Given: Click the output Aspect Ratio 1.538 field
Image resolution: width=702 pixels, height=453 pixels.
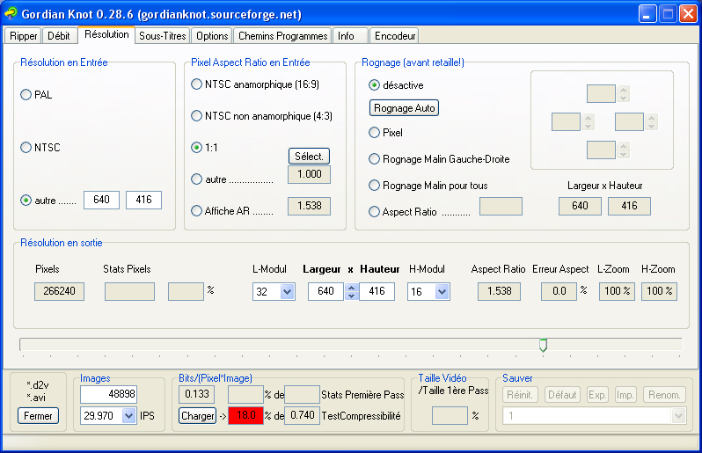Looking at the screenshot, I should [499, 291].
